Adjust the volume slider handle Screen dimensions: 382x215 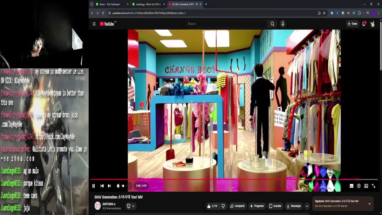[123, 186]
